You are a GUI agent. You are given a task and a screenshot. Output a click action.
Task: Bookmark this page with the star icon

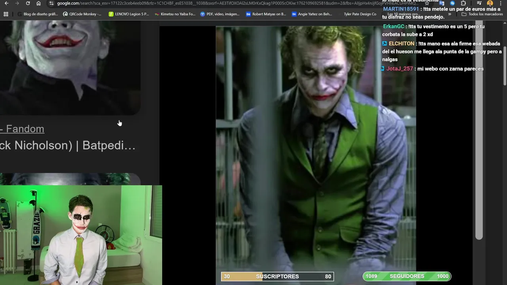[427, 3]
